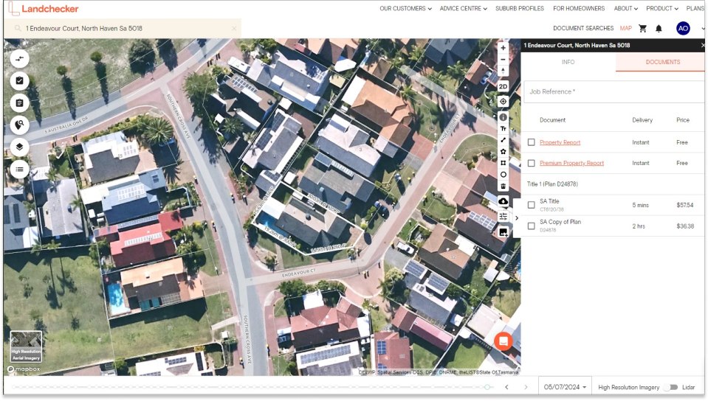Viewport: 708px width, 401px height.
Task: Clear the address search field
Action: (x=234, y=29)
